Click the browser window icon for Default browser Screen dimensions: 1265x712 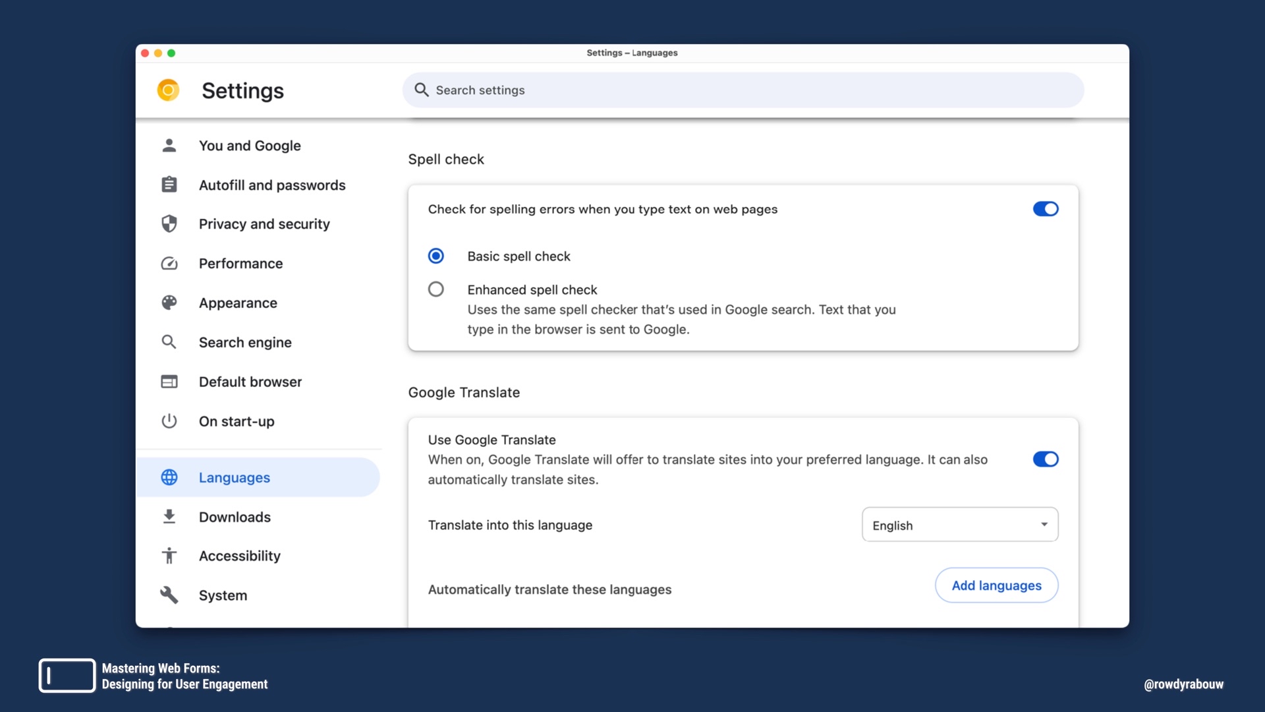pyautogui.click(x=169, y=382)
